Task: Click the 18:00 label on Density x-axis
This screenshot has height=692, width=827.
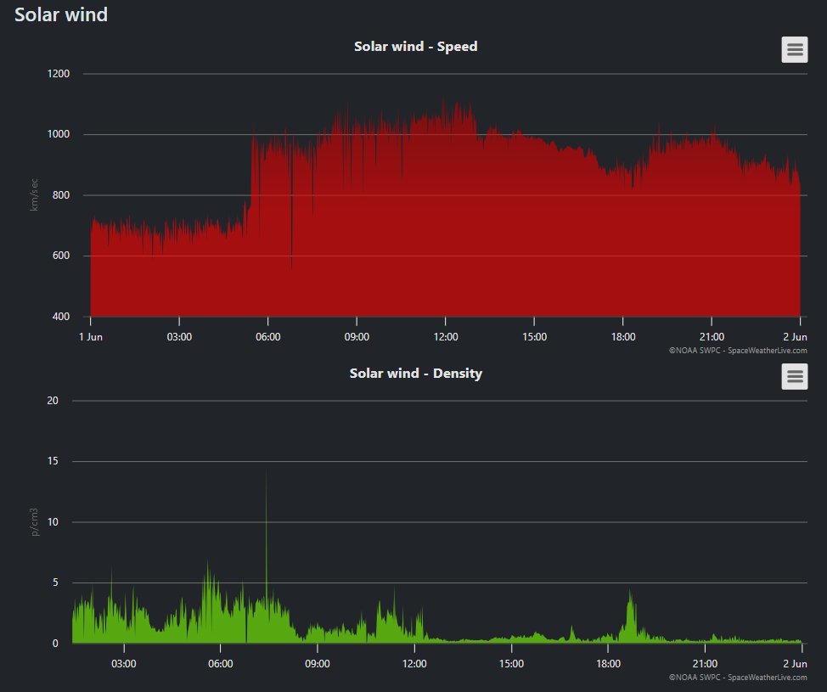Action: [x=608, y=664]
